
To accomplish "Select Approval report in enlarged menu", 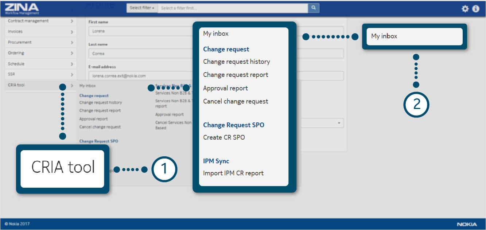I will (x=225, y=88).
